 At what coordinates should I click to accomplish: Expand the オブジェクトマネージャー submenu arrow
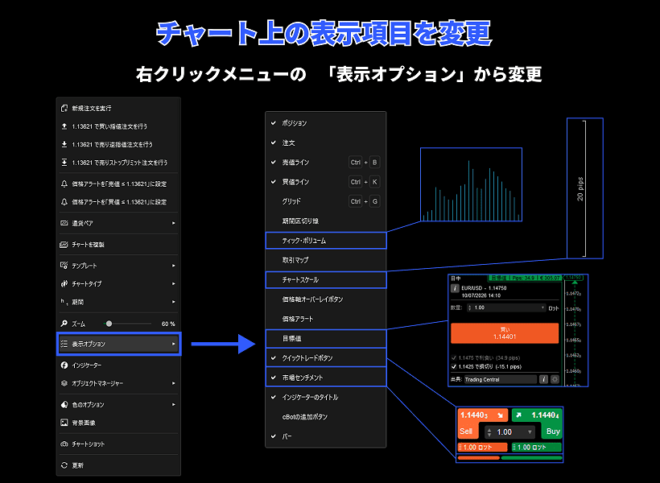pyautogui.click(x=173, y=383)
